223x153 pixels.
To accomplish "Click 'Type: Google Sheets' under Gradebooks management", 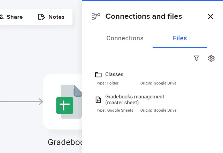I will [x=115, y=110].
